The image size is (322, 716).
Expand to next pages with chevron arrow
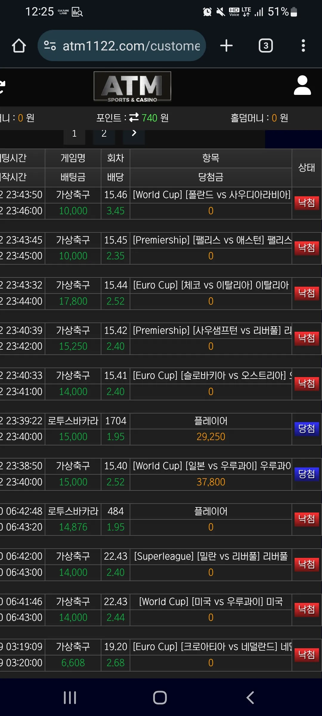coord(134,133)
